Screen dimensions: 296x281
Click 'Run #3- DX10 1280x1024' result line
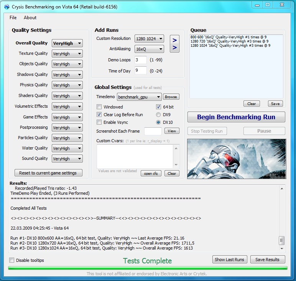point(102,248)
